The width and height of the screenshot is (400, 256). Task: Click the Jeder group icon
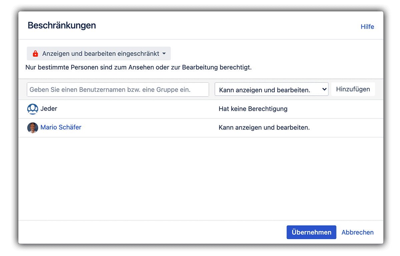(33, 109)
